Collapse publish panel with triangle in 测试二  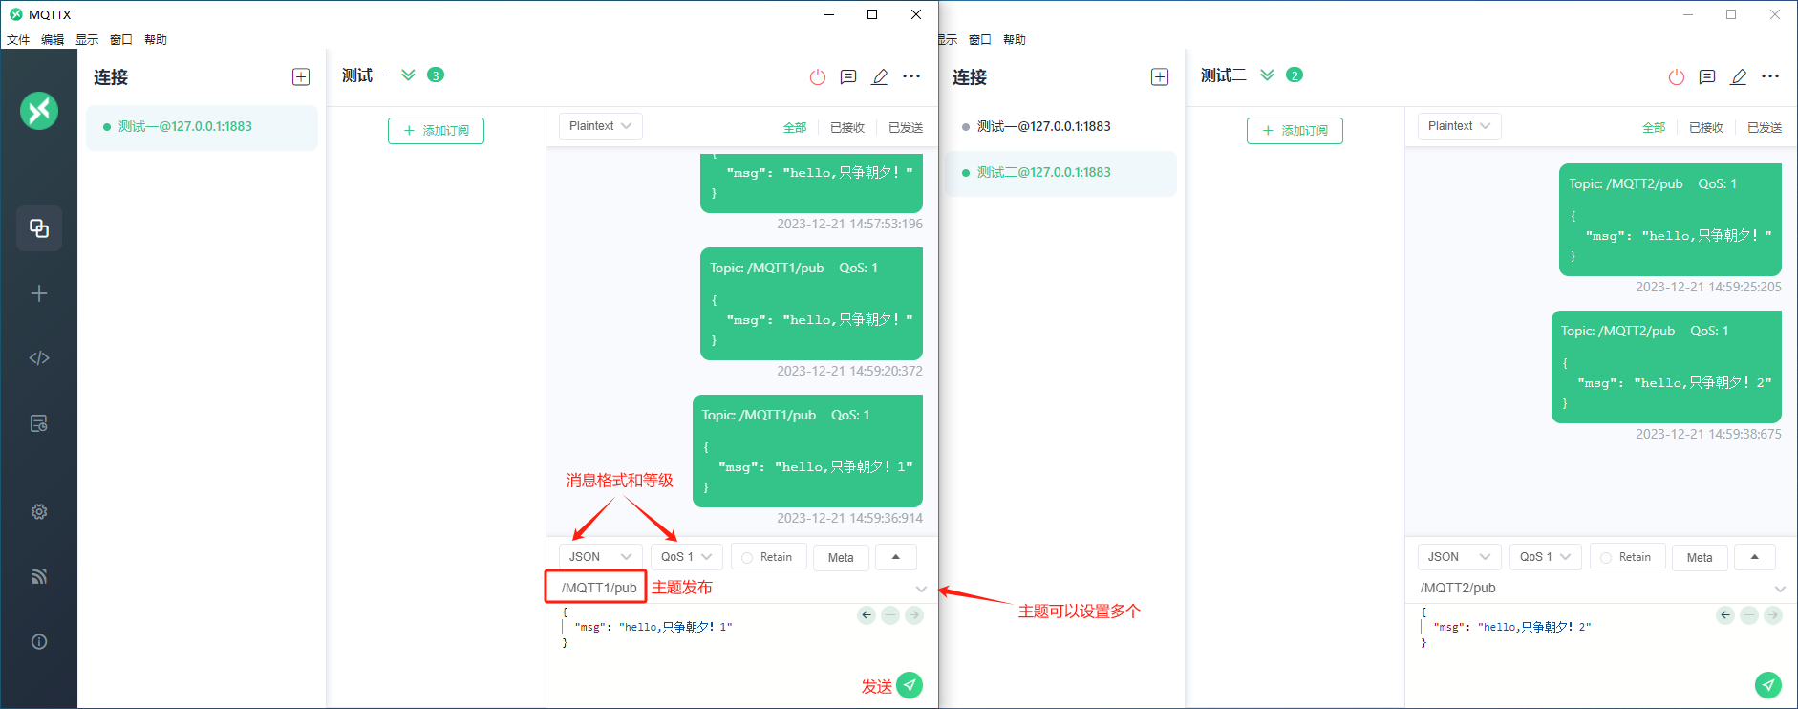(1755, 557)
